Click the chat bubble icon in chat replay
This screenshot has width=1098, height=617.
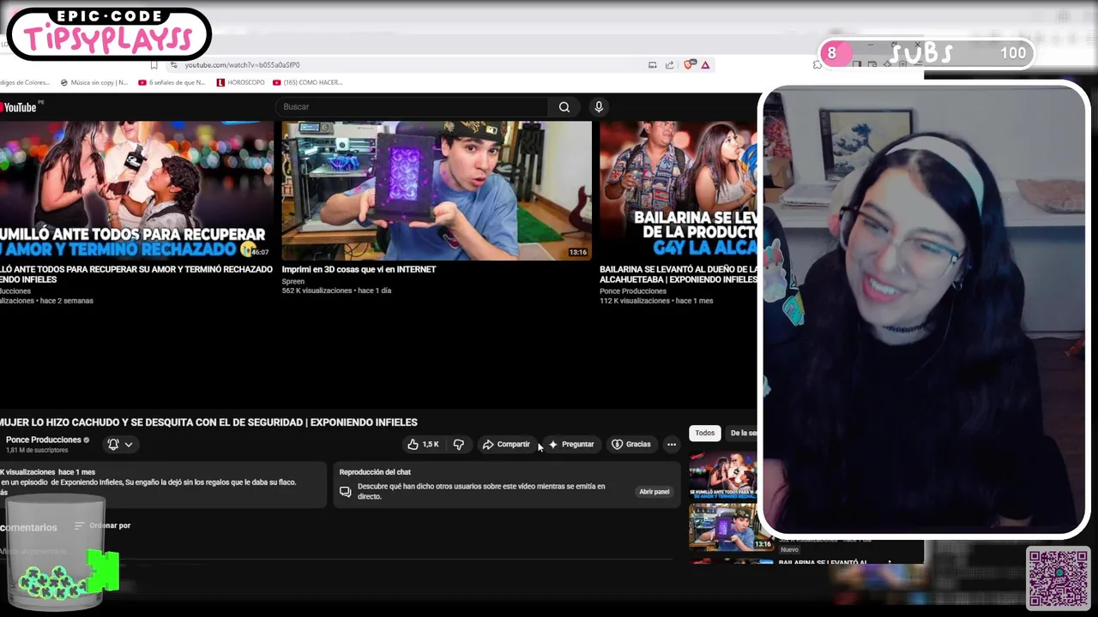345,492
